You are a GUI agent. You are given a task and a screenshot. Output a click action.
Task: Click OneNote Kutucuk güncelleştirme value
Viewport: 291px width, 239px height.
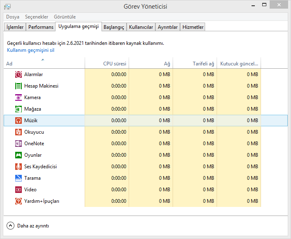coord(253,144)
